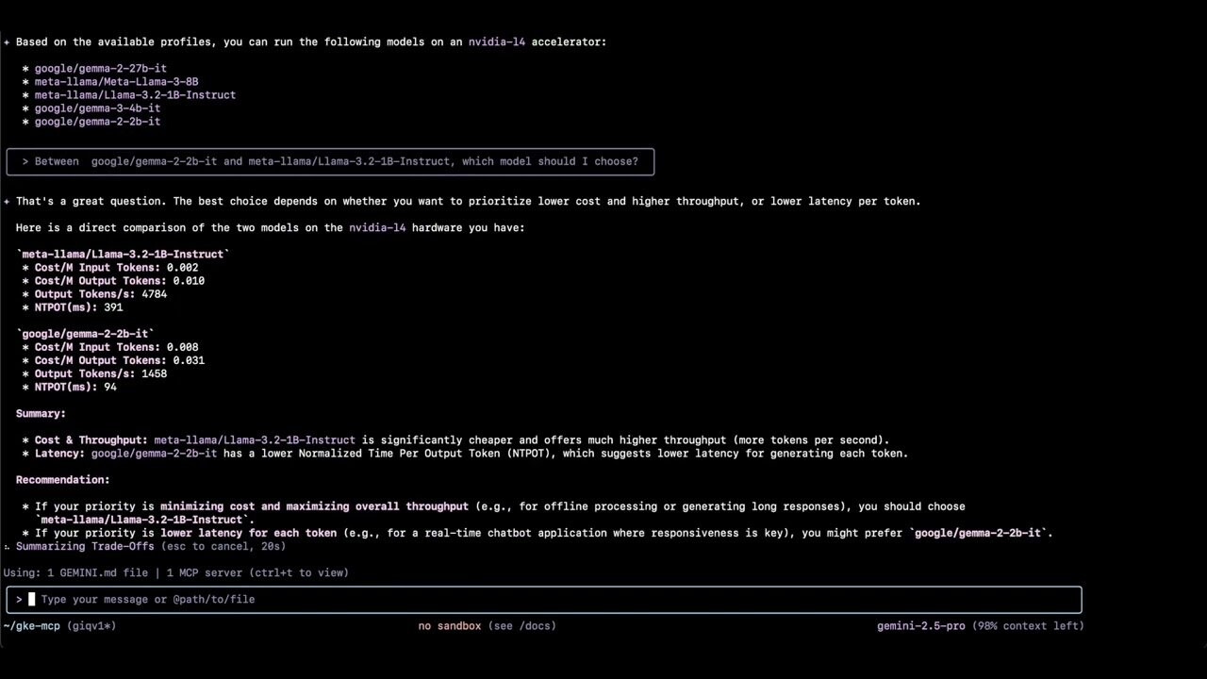
Task: Expand the meta-llama/Llama-3.2-1B-Instruct details section
Action: 123,254
